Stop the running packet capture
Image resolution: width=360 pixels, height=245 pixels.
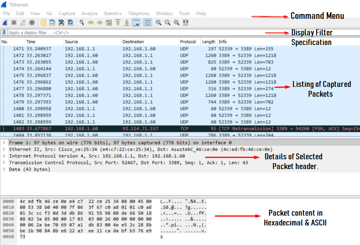[14, 23]
